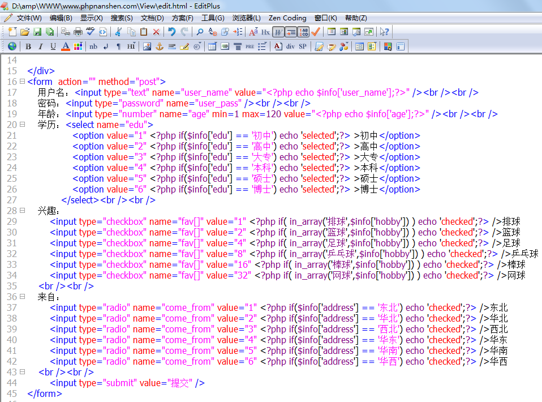Open the color palette grid
Viewport: 542px width, 402px height.
78,46
